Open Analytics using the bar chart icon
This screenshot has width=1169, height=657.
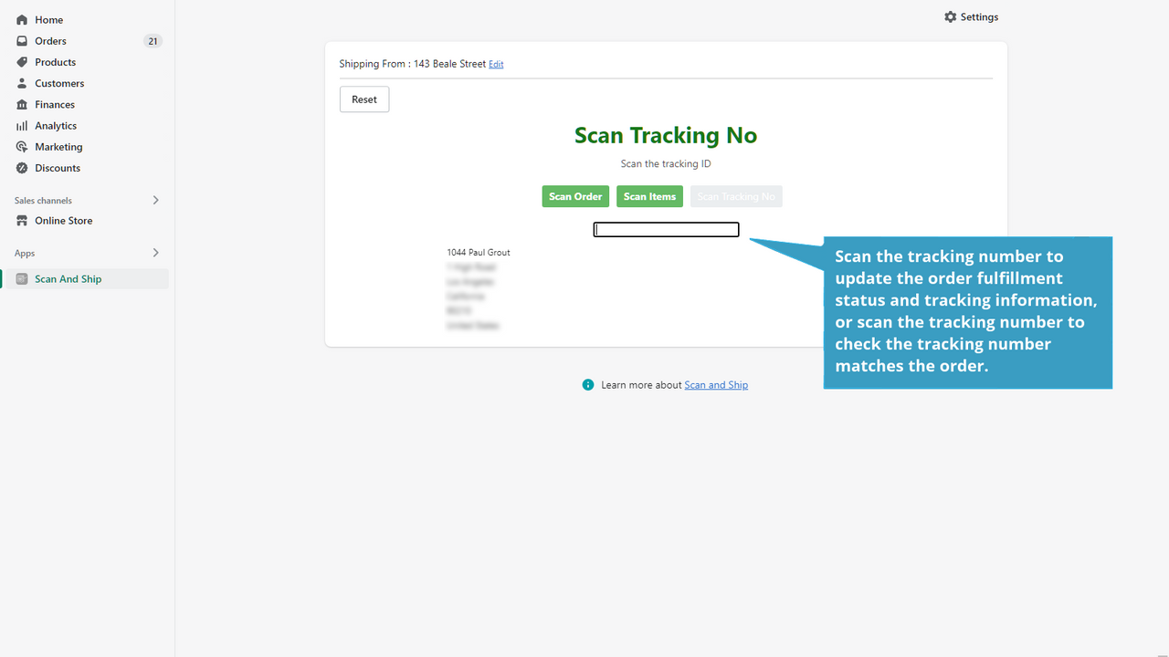coord(21,125)
